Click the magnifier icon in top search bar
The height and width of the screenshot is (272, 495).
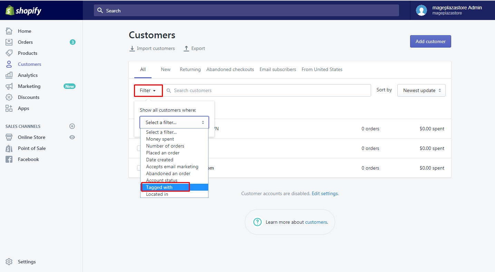(x=100, y=11)
